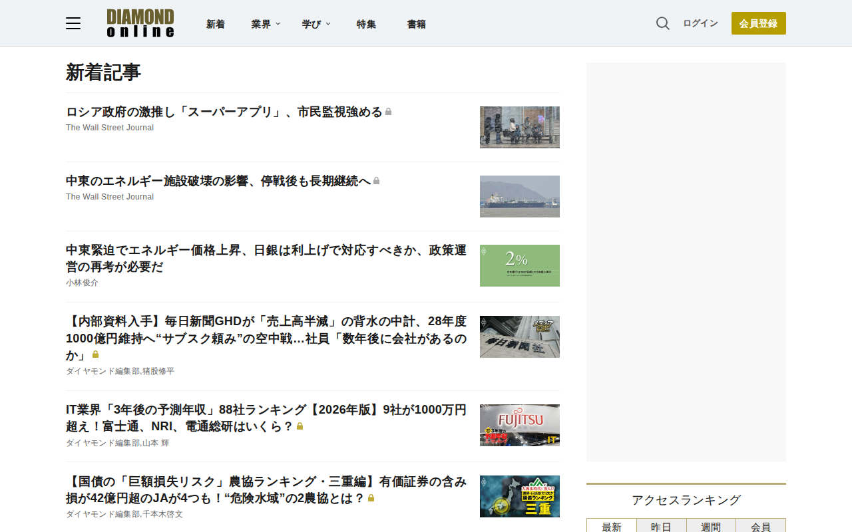The width and height of the screenshot is (852, 532).
Task: Open article 国債の巨額損失リスク 農協ランキング
Action: pos(266,489)
